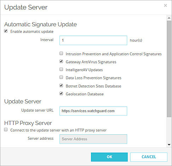
Task: Click the vertical scrollbar thumb
Action: coord(169,69)
